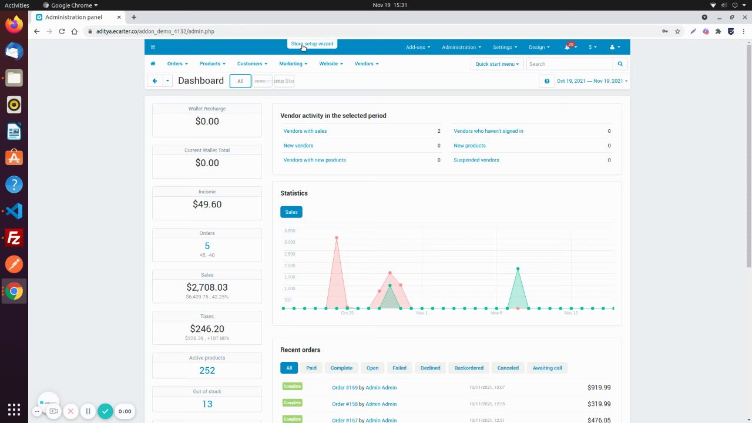Open the user account profile menu

point(615,47)
